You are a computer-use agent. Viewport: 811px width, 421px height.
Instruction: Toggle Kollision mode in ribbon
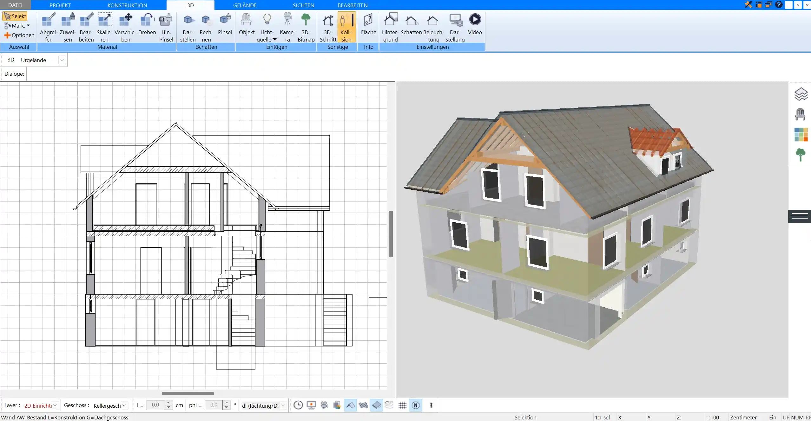346,27
